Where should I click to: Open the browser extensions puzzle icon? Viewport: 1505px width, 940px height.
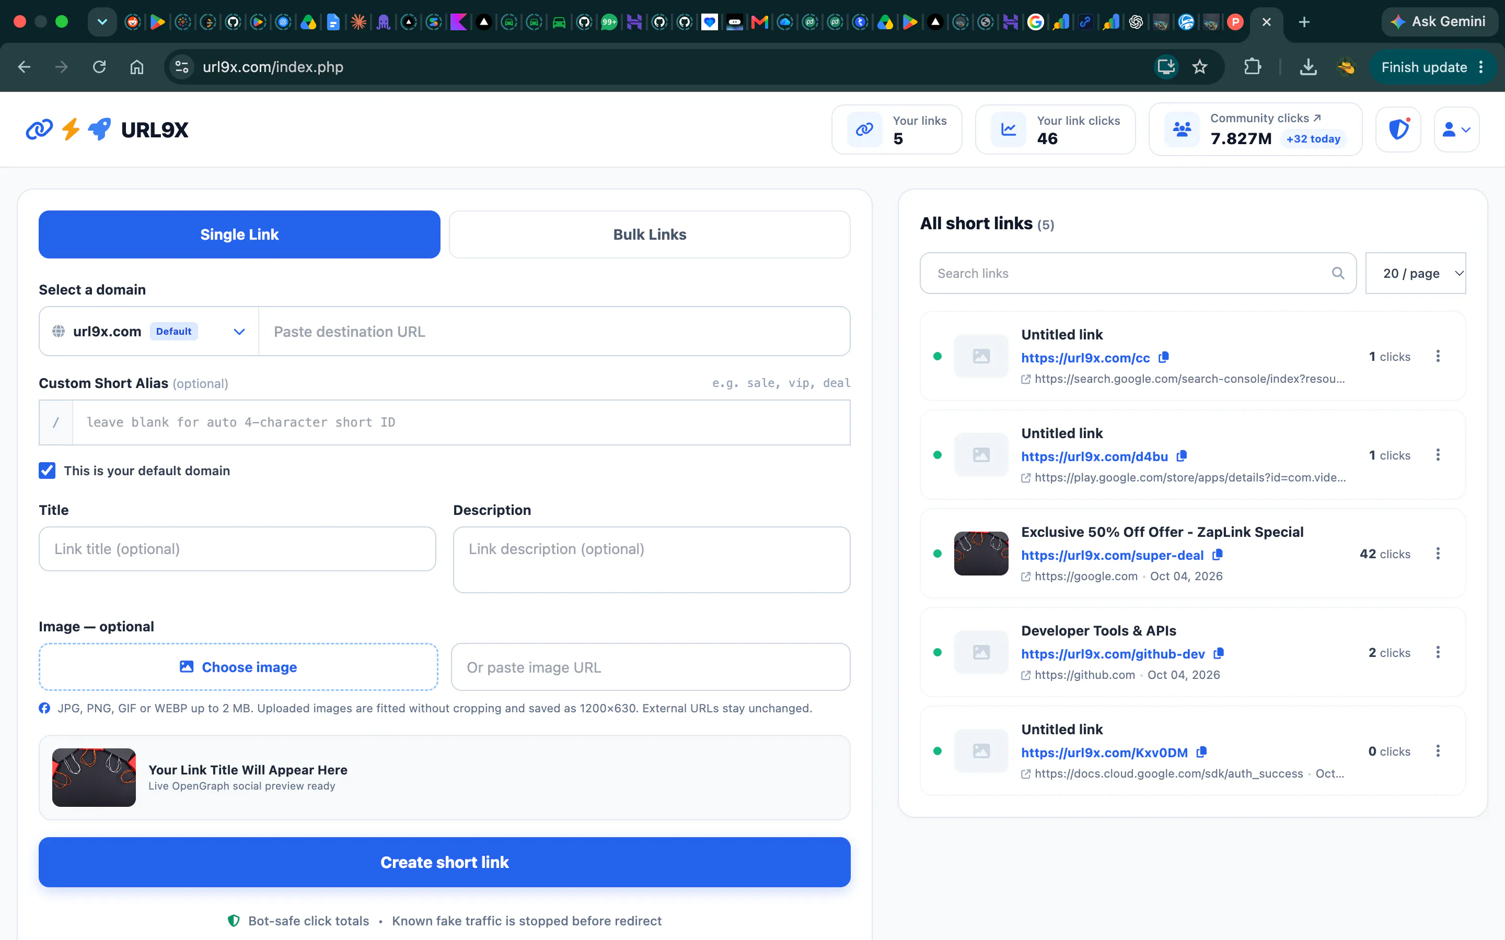click(1252, 67)
